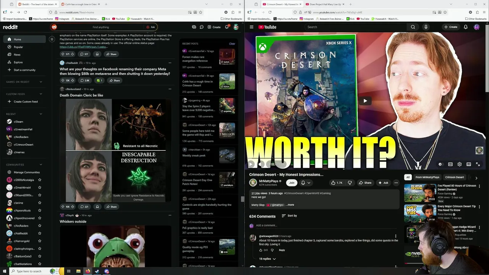The width and height of the screenshot is (489, 275).
Task: Expand 18 replies under first comment
Action: click(x=267, y=259)
